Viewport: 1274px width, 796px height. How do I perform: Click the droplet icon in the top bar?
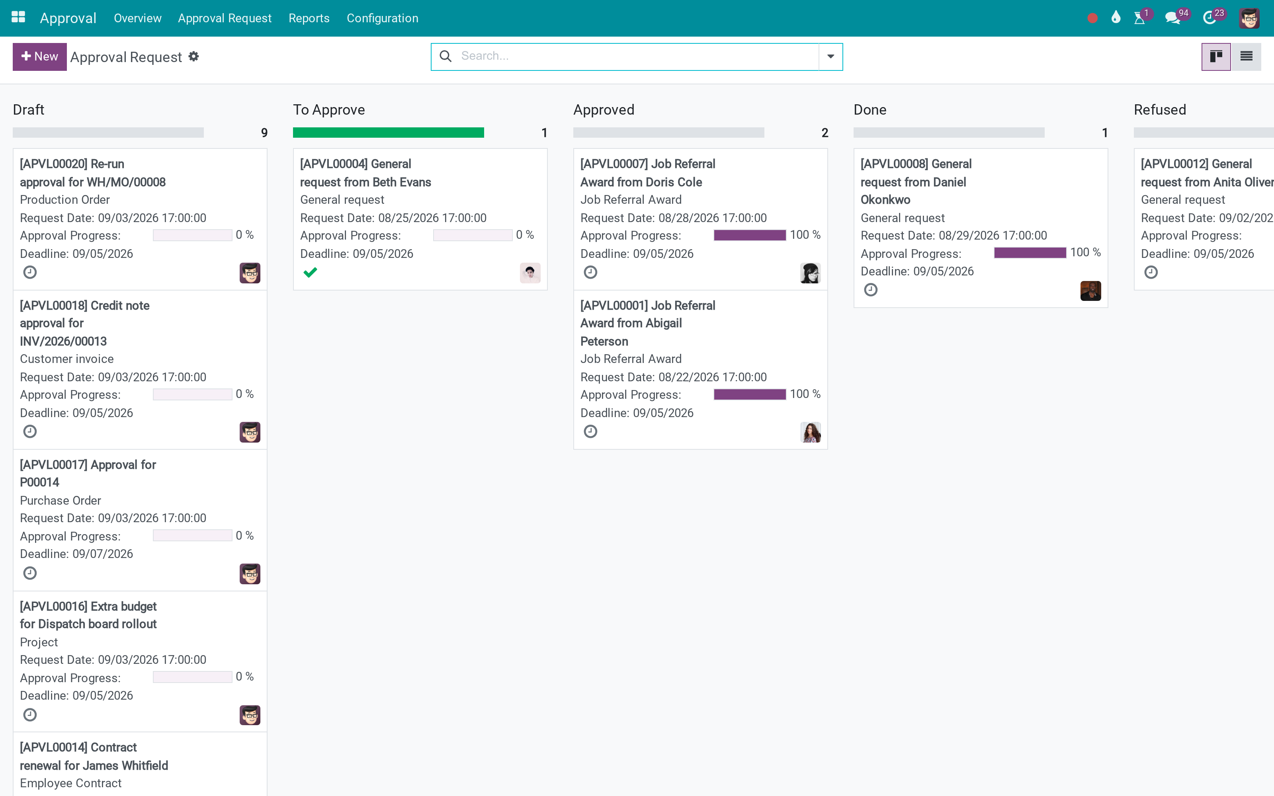[x=1116, y=18]
